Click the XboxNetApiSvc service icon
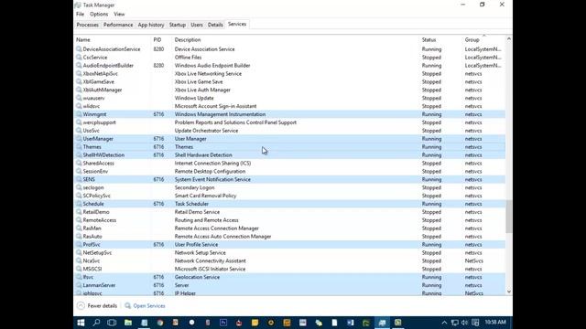 pyautogui.click(x=79, y=74)
